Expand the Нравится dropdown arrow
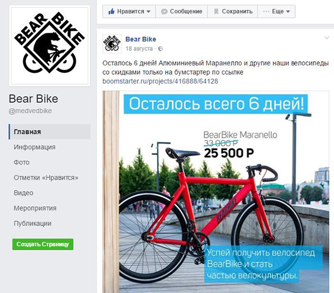The image size is (334, 293). tap(148, 11)
